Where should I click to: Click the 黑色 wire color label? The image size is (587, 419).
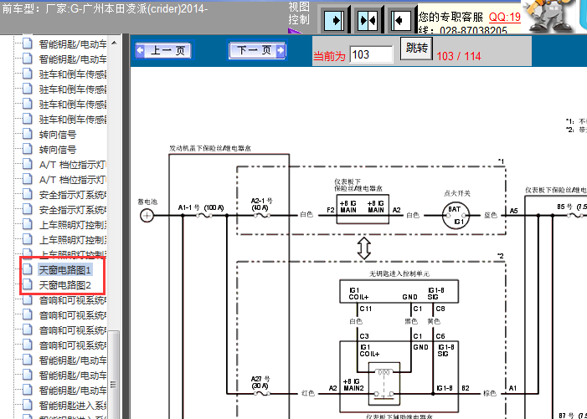[x=411, y=321]
